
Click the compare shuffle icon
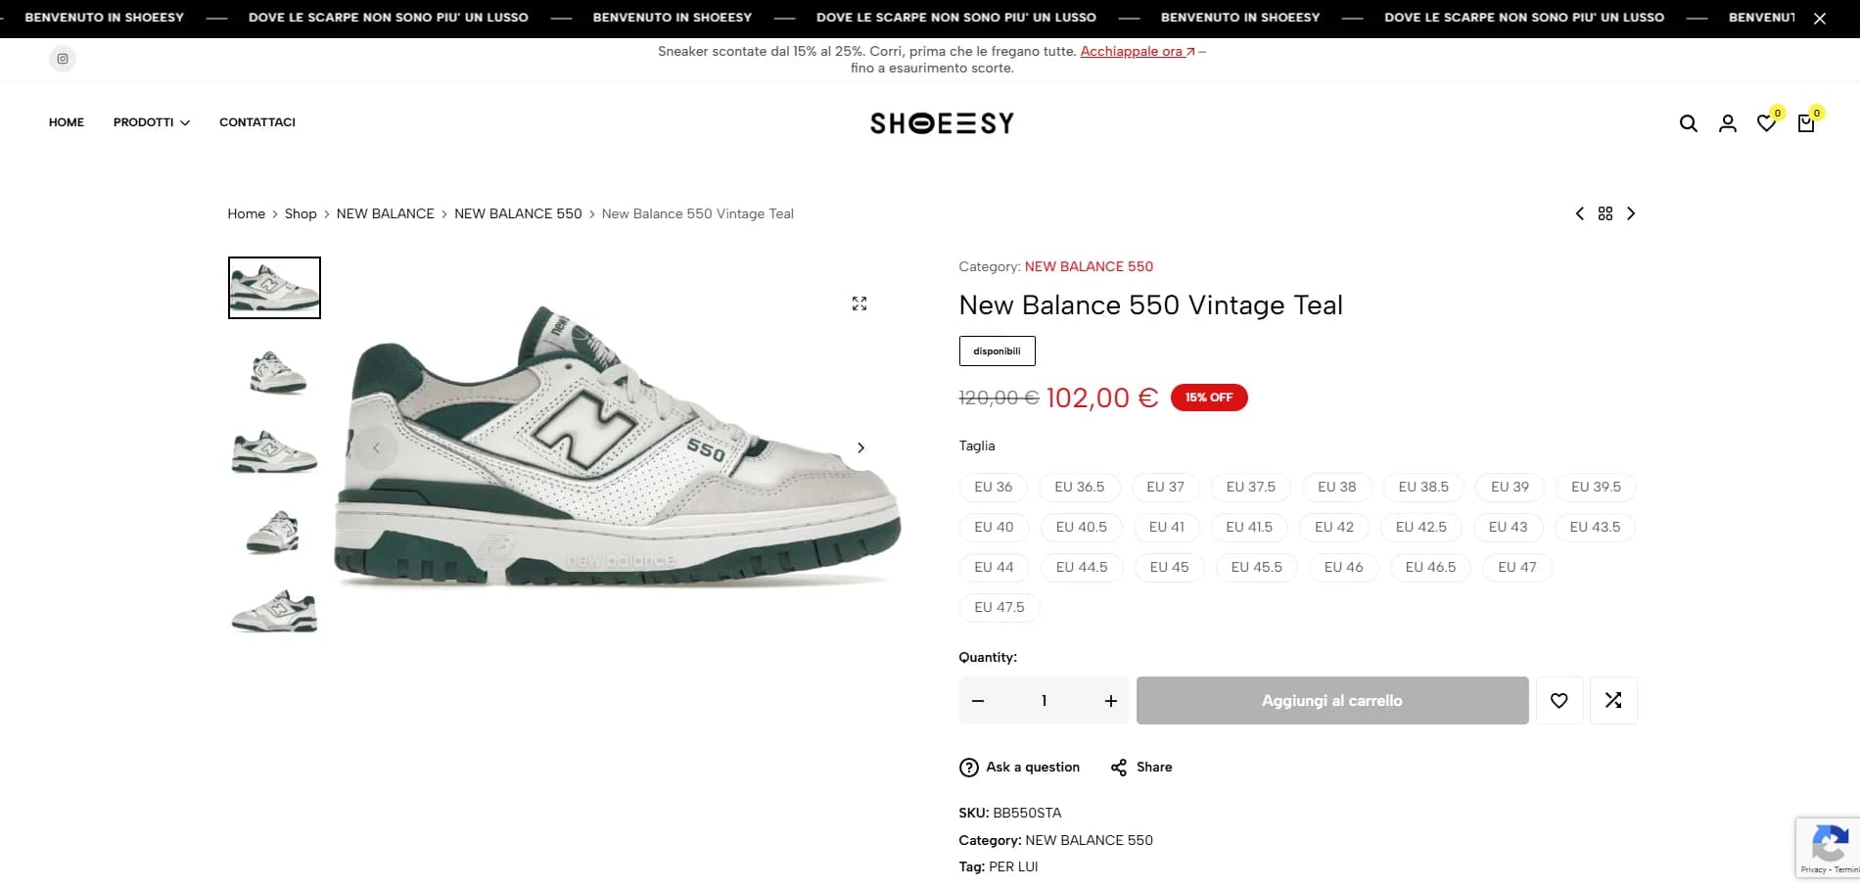tap(1613, 700)
